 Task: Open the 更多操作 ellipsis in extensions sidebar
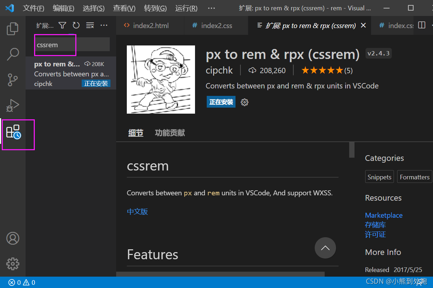click(x=104, y=25)
